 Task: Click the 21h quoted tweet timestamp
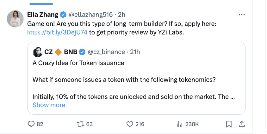click(x=135, y=52)
